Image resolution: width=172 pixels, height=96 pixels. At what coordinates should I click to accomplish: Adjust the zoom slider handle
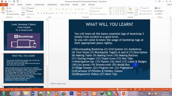[152, 89]
